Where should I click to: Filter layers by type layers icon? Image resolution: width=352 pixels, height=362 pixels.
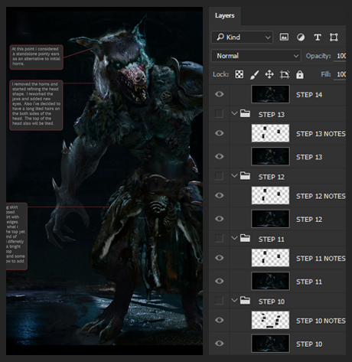[318, 38]
